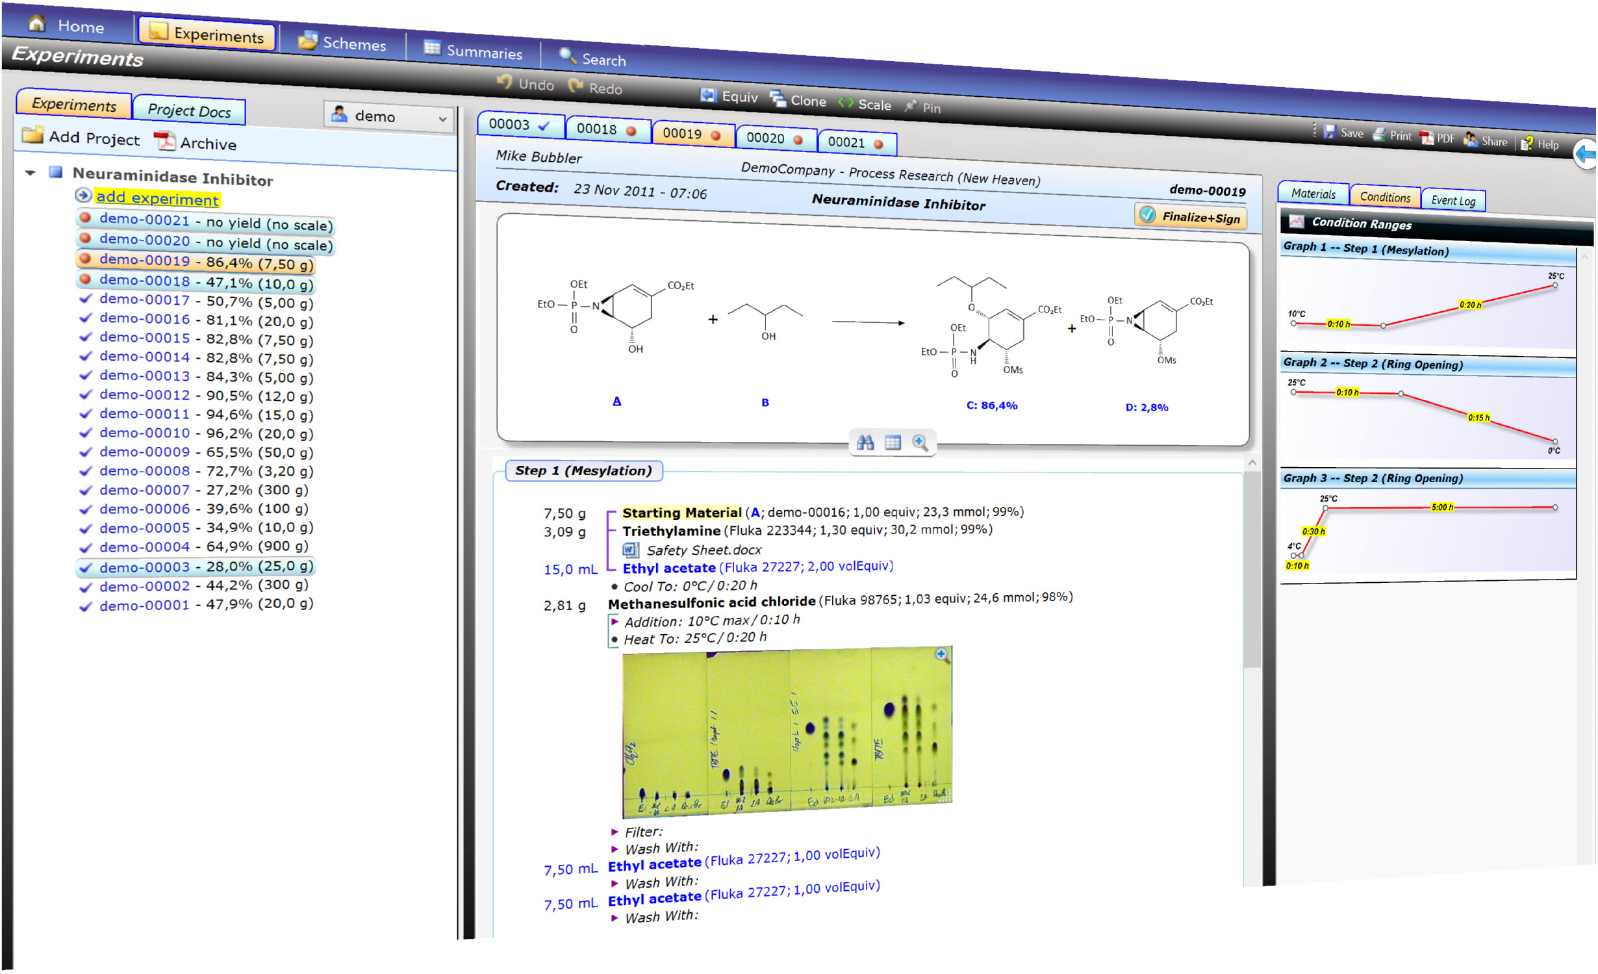Viewport: 1598px width, 974px height.
Task: Collapse the Neuraminidase Inhibitor project tree
Action: click(x=31, y=173)
